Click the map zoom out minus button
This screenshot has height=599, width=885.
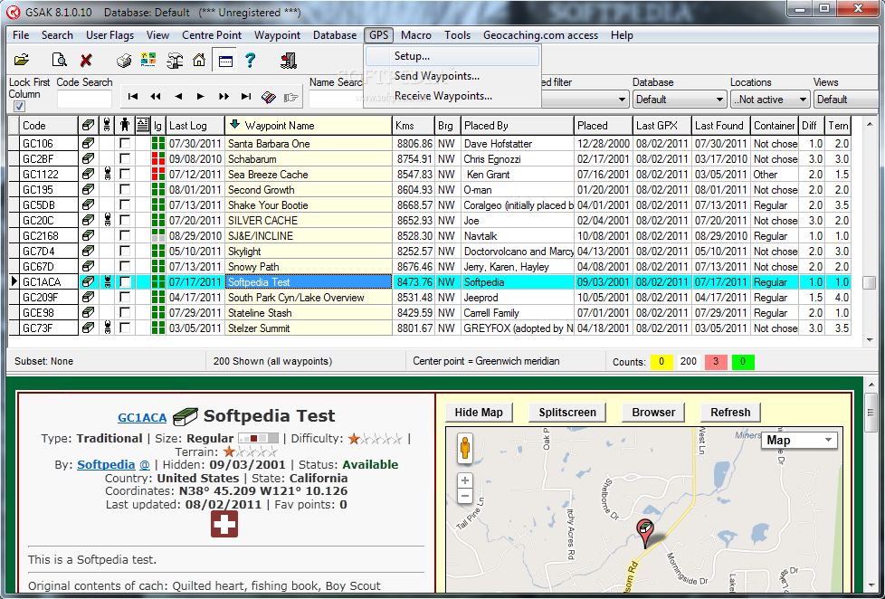point(464,497)
